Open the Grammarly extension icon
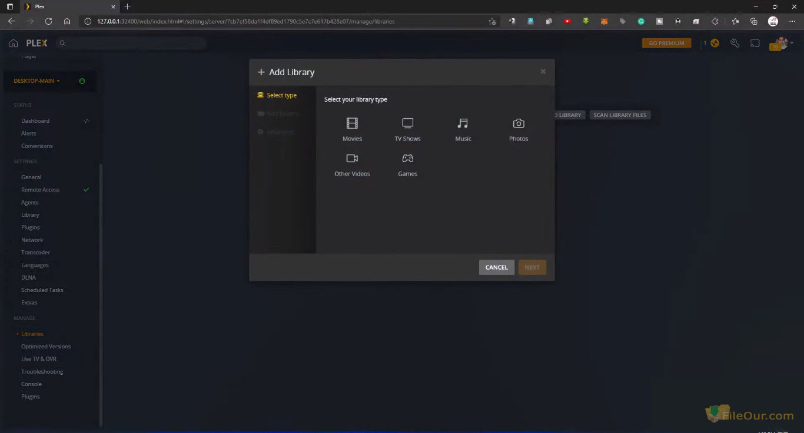The height and width of the screenshot is (433, 804). [x=641, y=21]
